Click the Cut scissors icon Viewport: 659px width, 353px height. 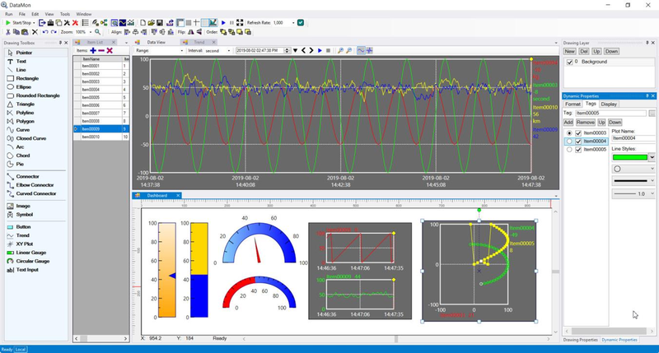[7, 32]
